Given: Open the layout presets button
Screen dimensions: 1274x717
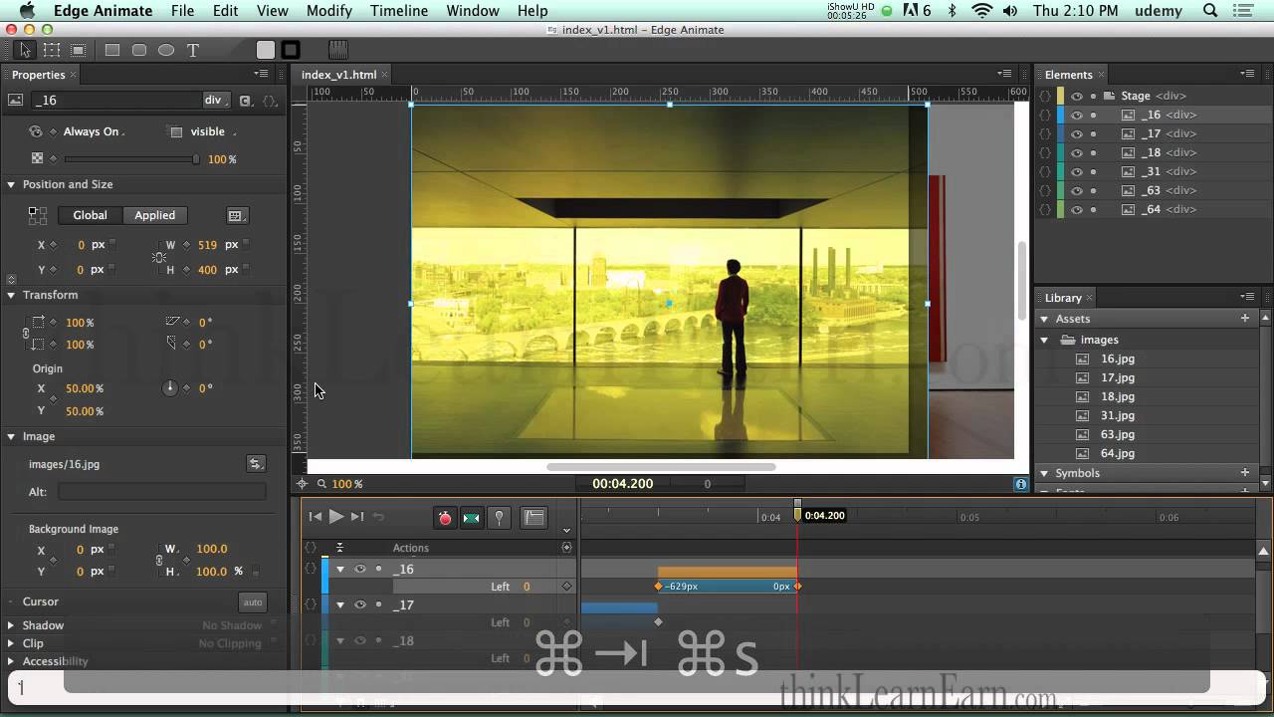Looking at the screenshot, I should (236, 215).
